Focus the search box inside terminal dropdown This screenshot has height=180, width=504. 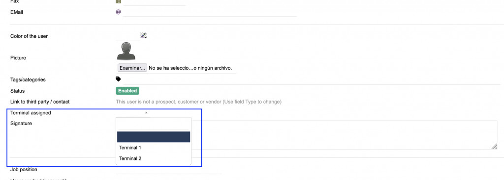[153, 124]
